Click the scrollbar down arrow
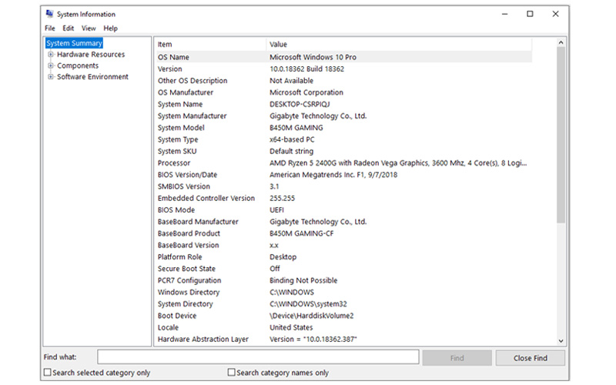 click(x=561, y=340)
